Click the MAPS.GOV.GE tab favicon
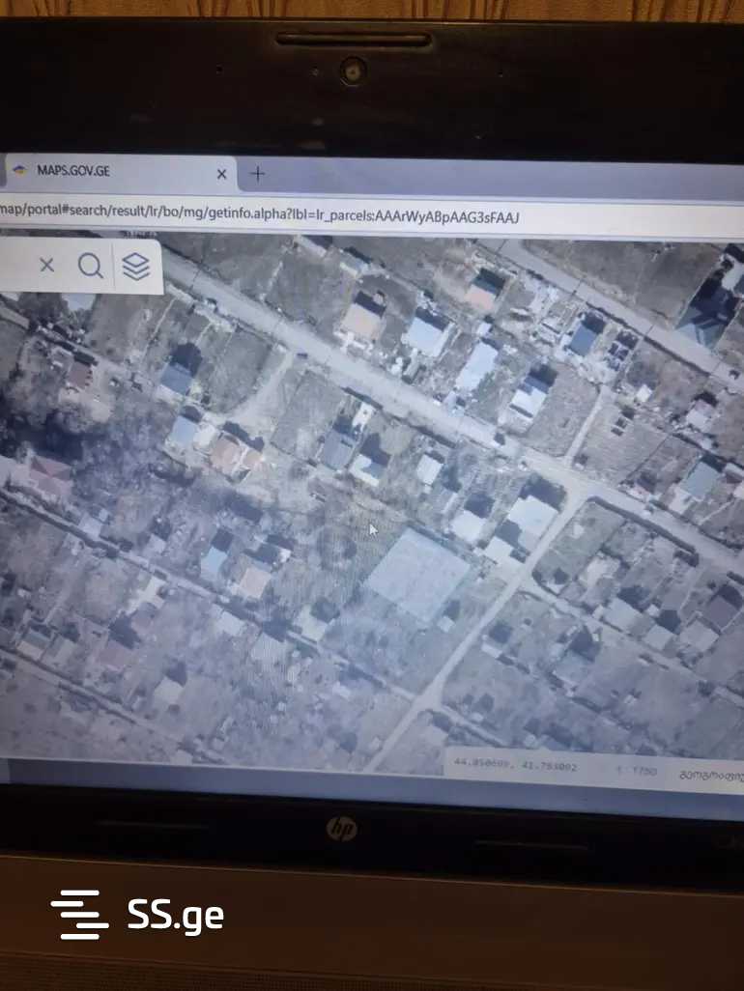Image resolution: width=744 pixels, height=991 pixels. click(18, 171)
